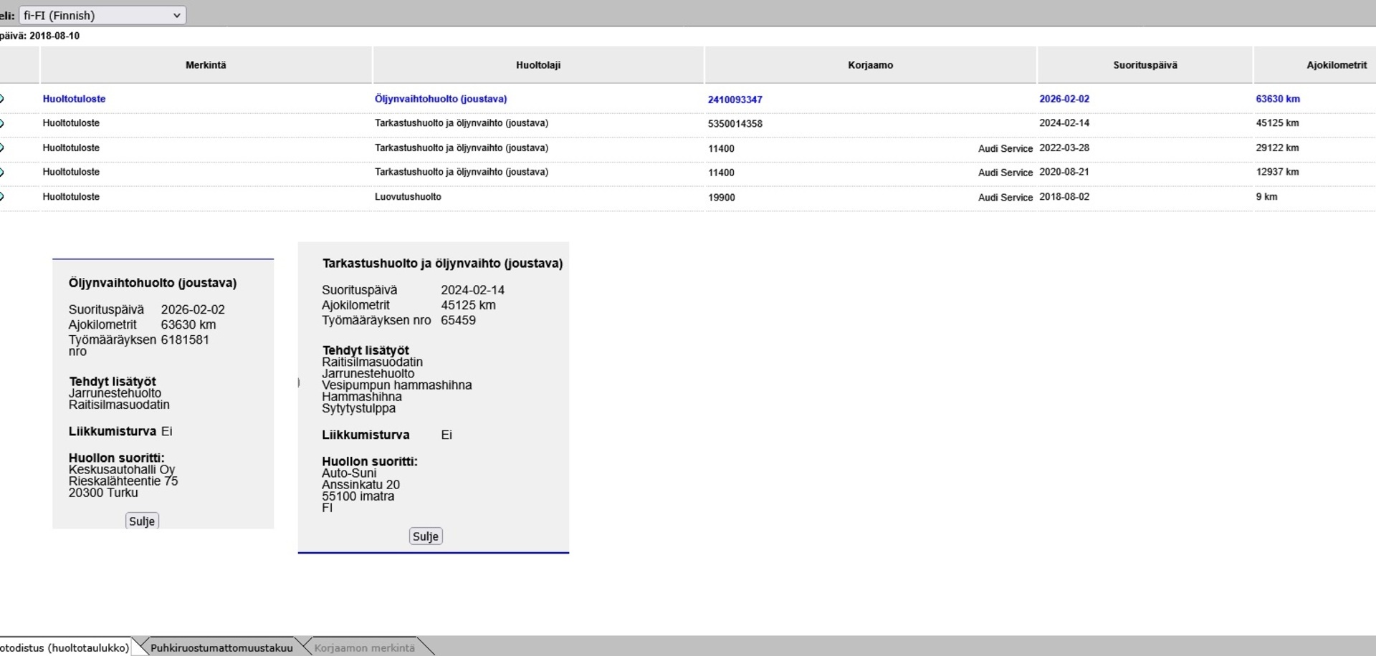Click workshop number 2410093347
This screenshot has width=1376, height=656.
pos(735,100)
